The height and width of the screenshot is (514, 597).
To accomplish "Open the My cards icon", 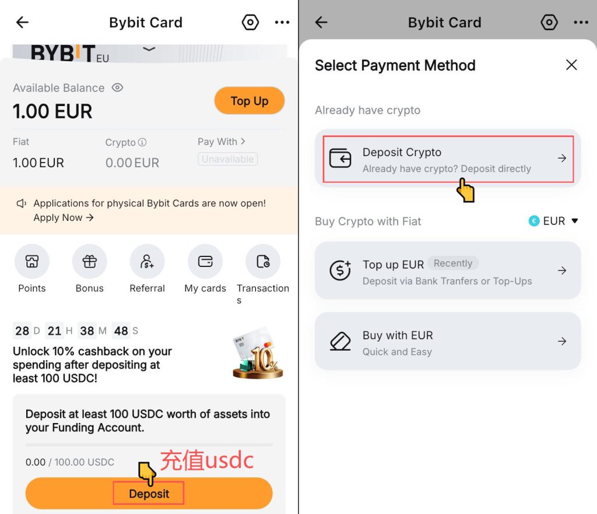I will (205, 262).
